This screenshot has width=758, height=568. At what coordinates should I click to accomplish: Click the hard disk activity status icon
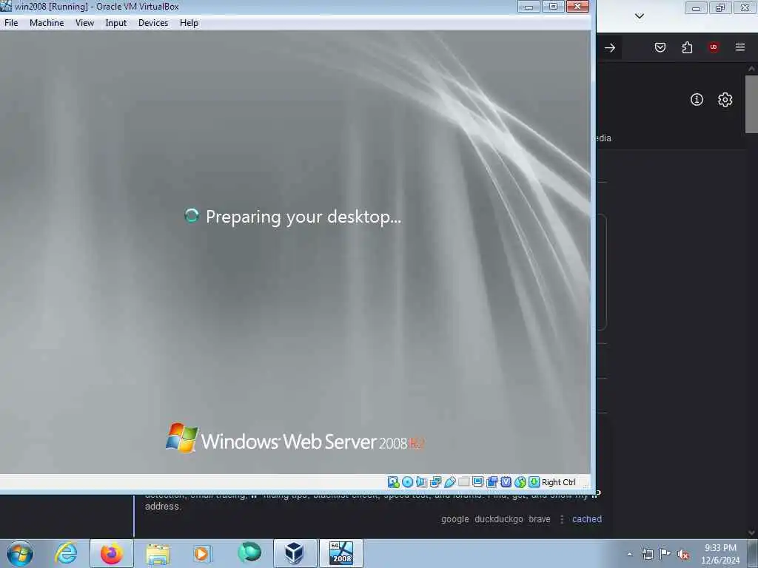pyautogui.click(x=394, y=482)
